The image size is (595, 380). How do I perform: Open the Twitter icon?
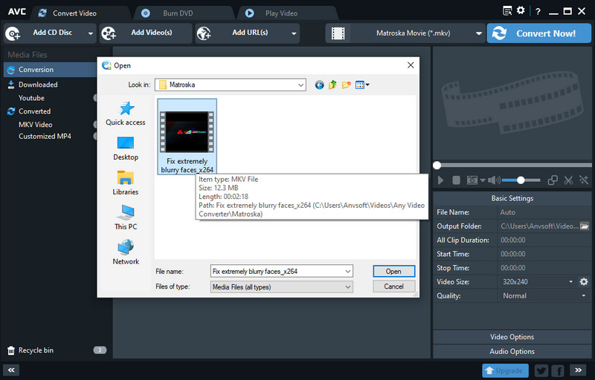[x=541, y=370]
